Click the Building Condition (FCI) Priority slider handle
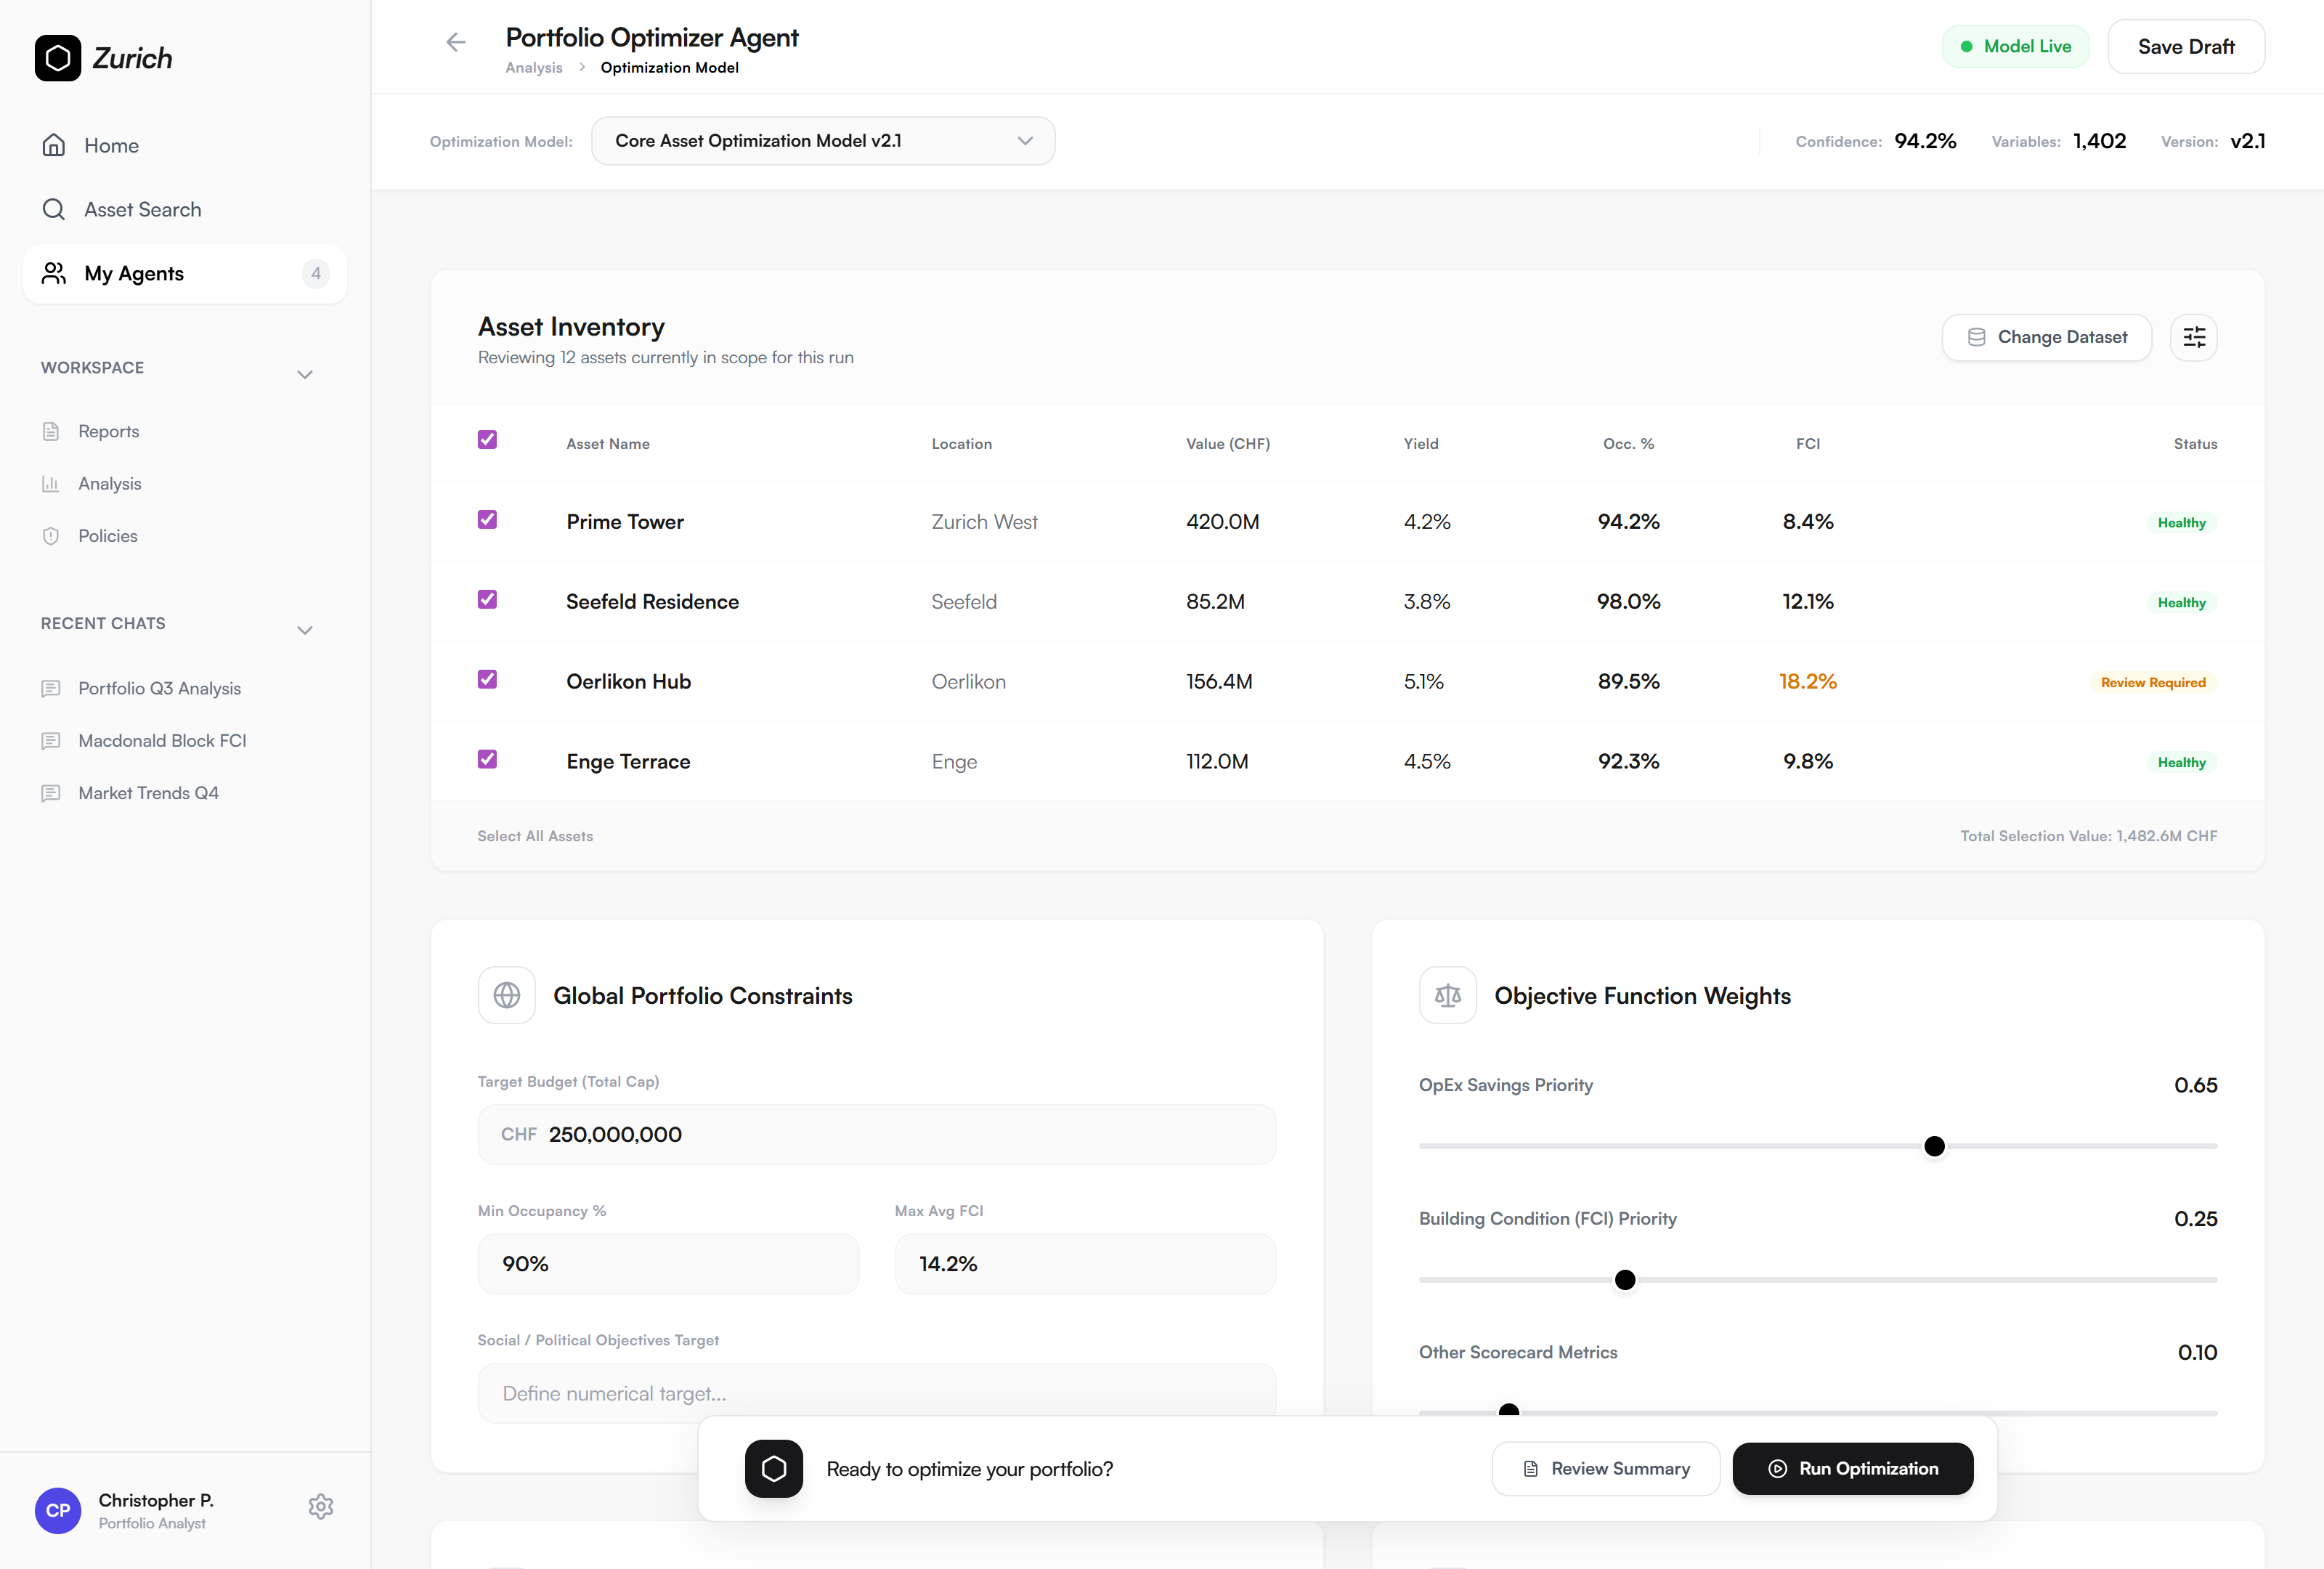Image resolution: width=2324 pixels, height=1569 pixels. click(1625, 1280)
